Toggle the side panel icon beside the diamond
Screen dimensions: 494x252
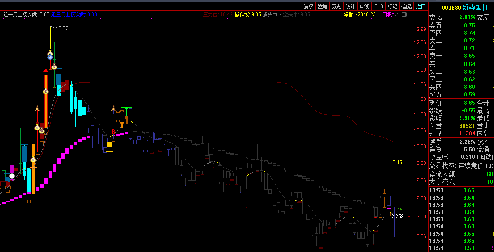[404, 14]
